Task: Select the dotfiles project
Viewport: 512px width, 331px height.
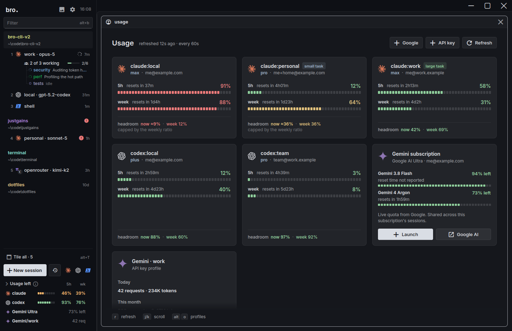Action: (48, 188)
